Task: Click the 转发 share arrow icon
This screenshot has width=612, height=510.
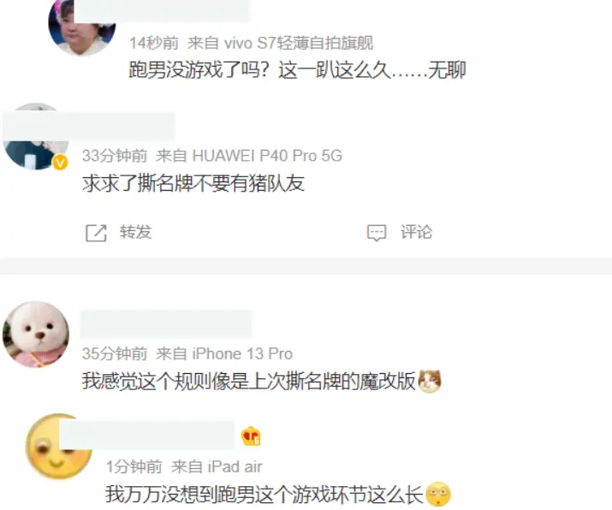Action: click(x=96, y=233)
